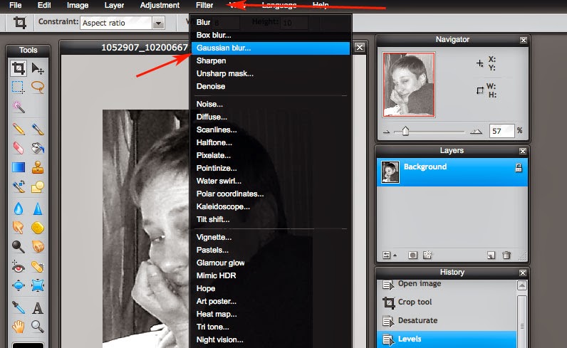Image resolution: width=567 pixels, height=348 pixels.
Task: Select the Red Eye Reduction tool
Action: [19, 267]
